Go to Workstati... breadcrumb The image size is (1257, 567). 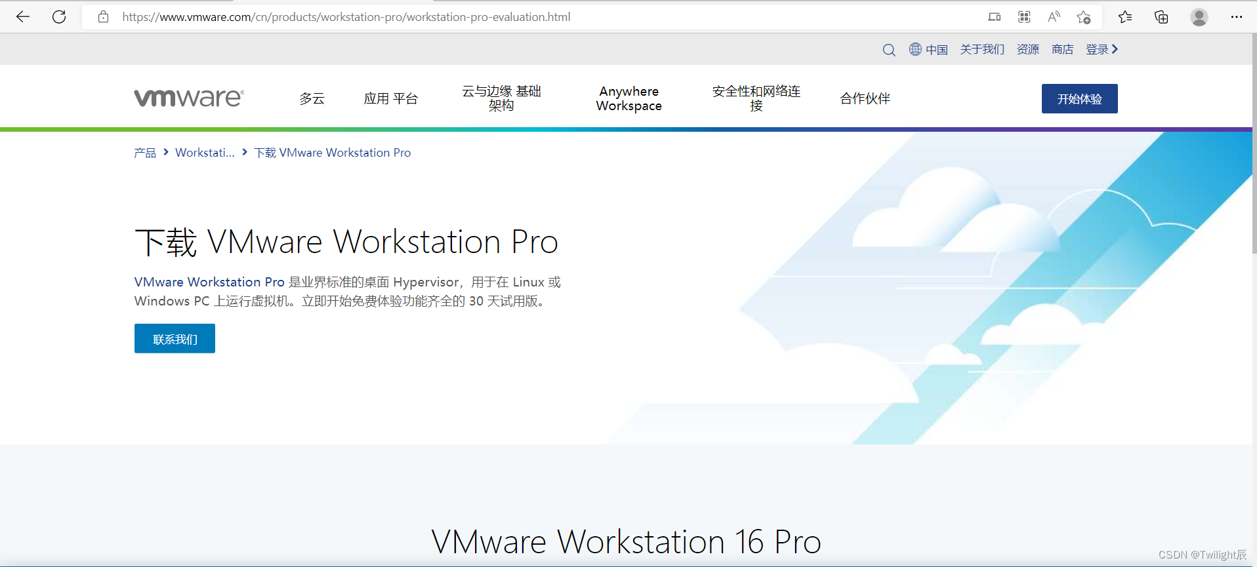click(x=205, y=153)
